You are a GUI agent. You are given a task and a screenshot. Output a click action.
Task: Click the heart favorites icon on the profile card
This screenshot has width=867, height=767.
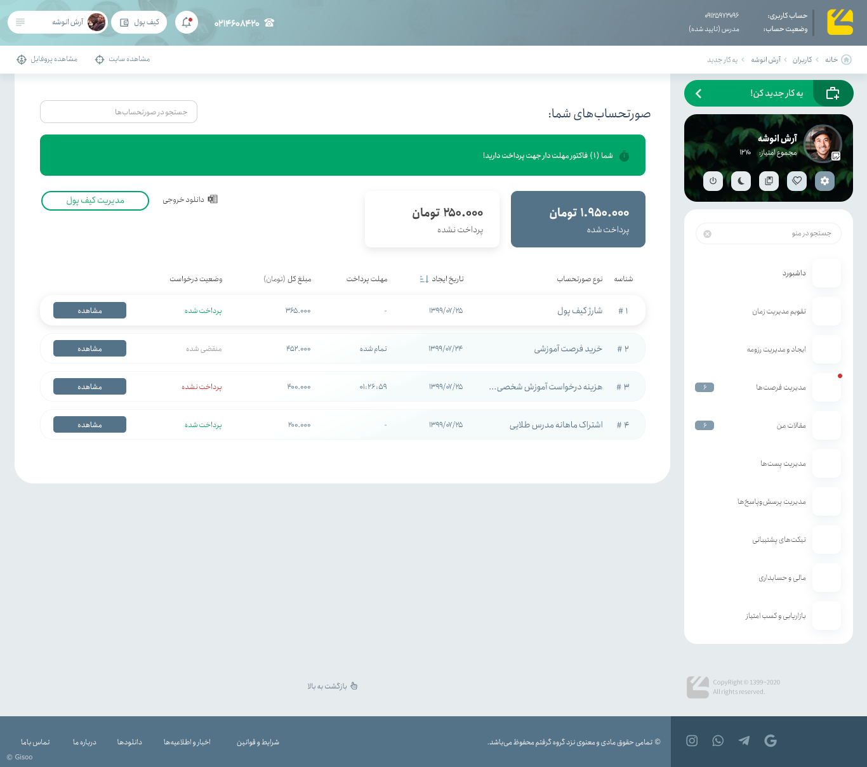pyautogui.click(x=797, y=181)
